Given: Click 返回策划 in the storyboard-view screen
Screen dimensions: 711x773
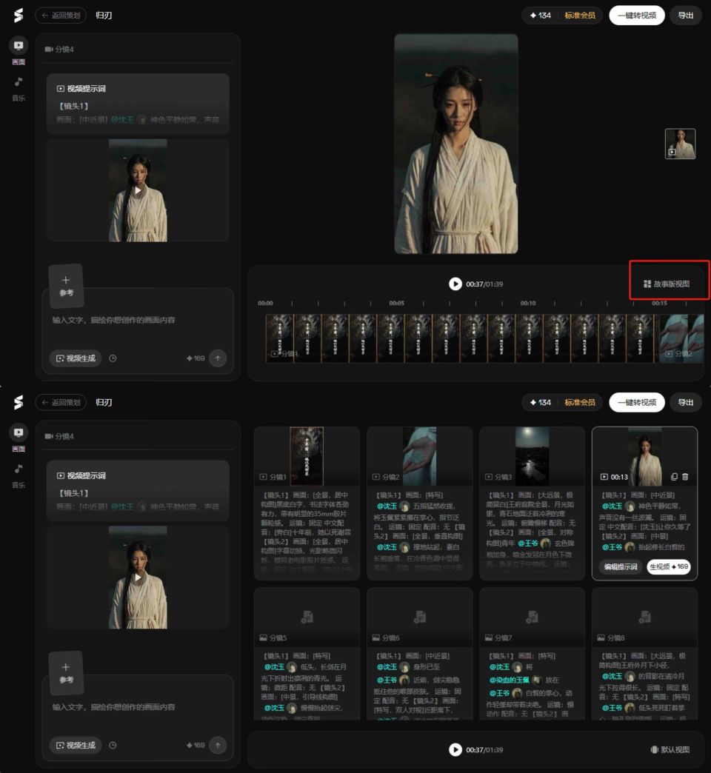Looking at the screenshot, I should point(61,402).
